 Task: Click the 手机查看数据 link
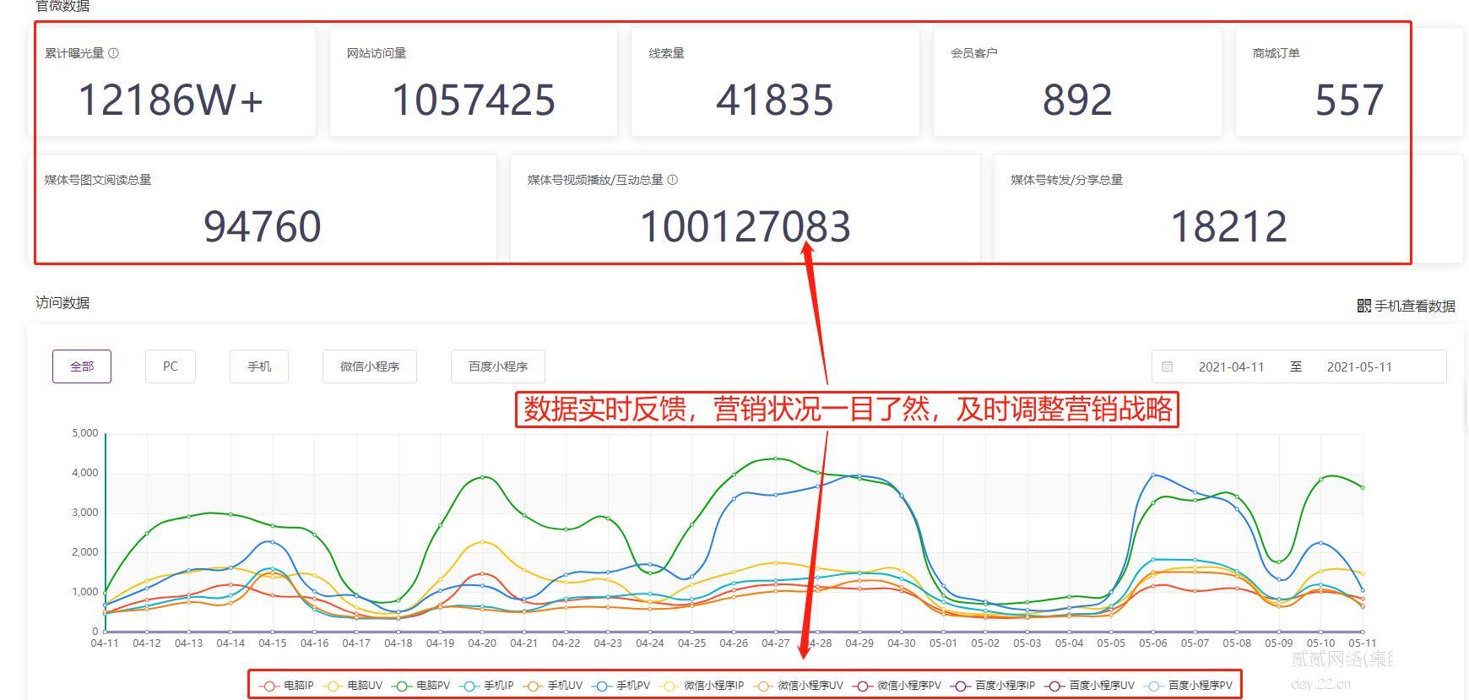(x=1414, y=306)
